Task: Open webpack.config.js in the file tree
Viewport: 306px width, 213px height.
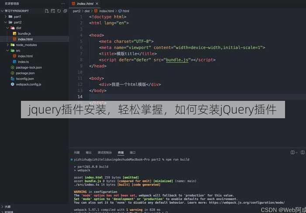Action: pos(28,84)
